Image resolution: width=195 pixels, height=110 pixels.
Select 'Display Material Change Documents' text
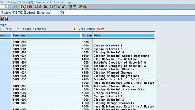point(121,56)
